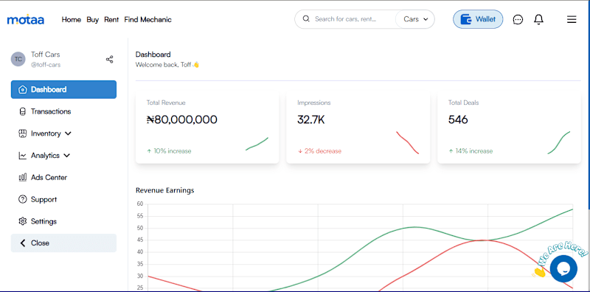Open the hamburger menu icon

tap(572, 20)
